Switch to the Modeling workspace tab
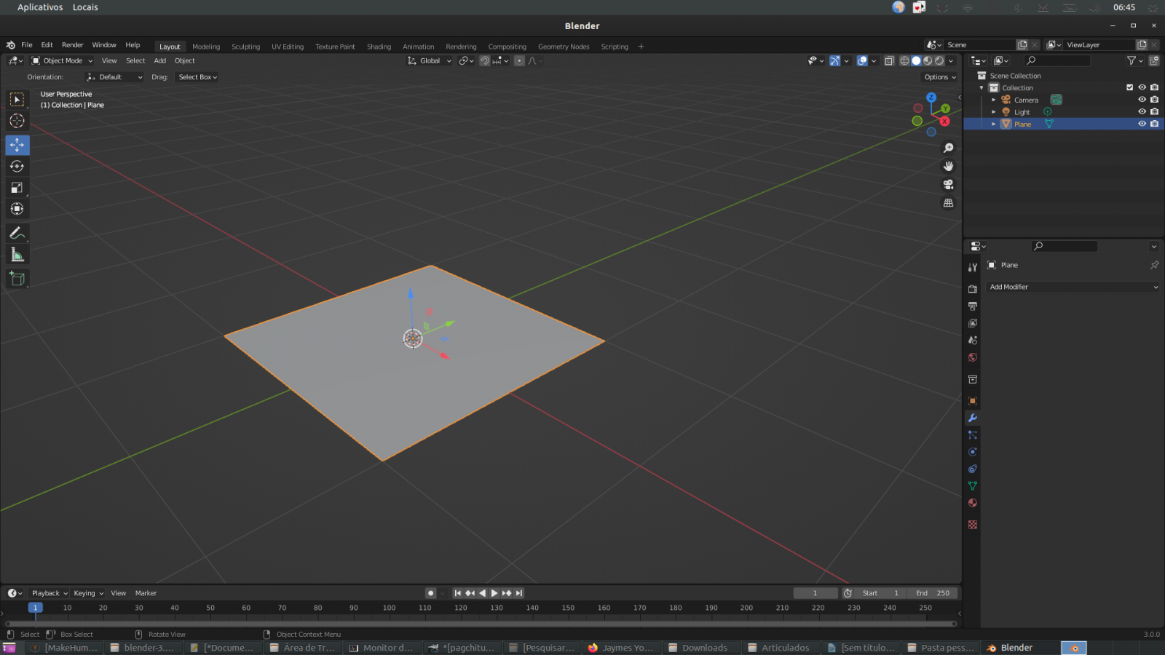The image size is (1165, 655). point(206,47)
